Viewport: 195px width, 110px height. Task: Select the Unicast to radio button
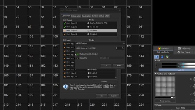coord(78,58)
